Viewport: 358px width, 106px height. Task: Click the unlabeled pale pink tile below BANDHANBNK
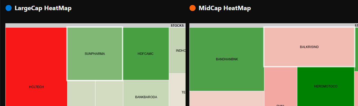coord(227,98)
